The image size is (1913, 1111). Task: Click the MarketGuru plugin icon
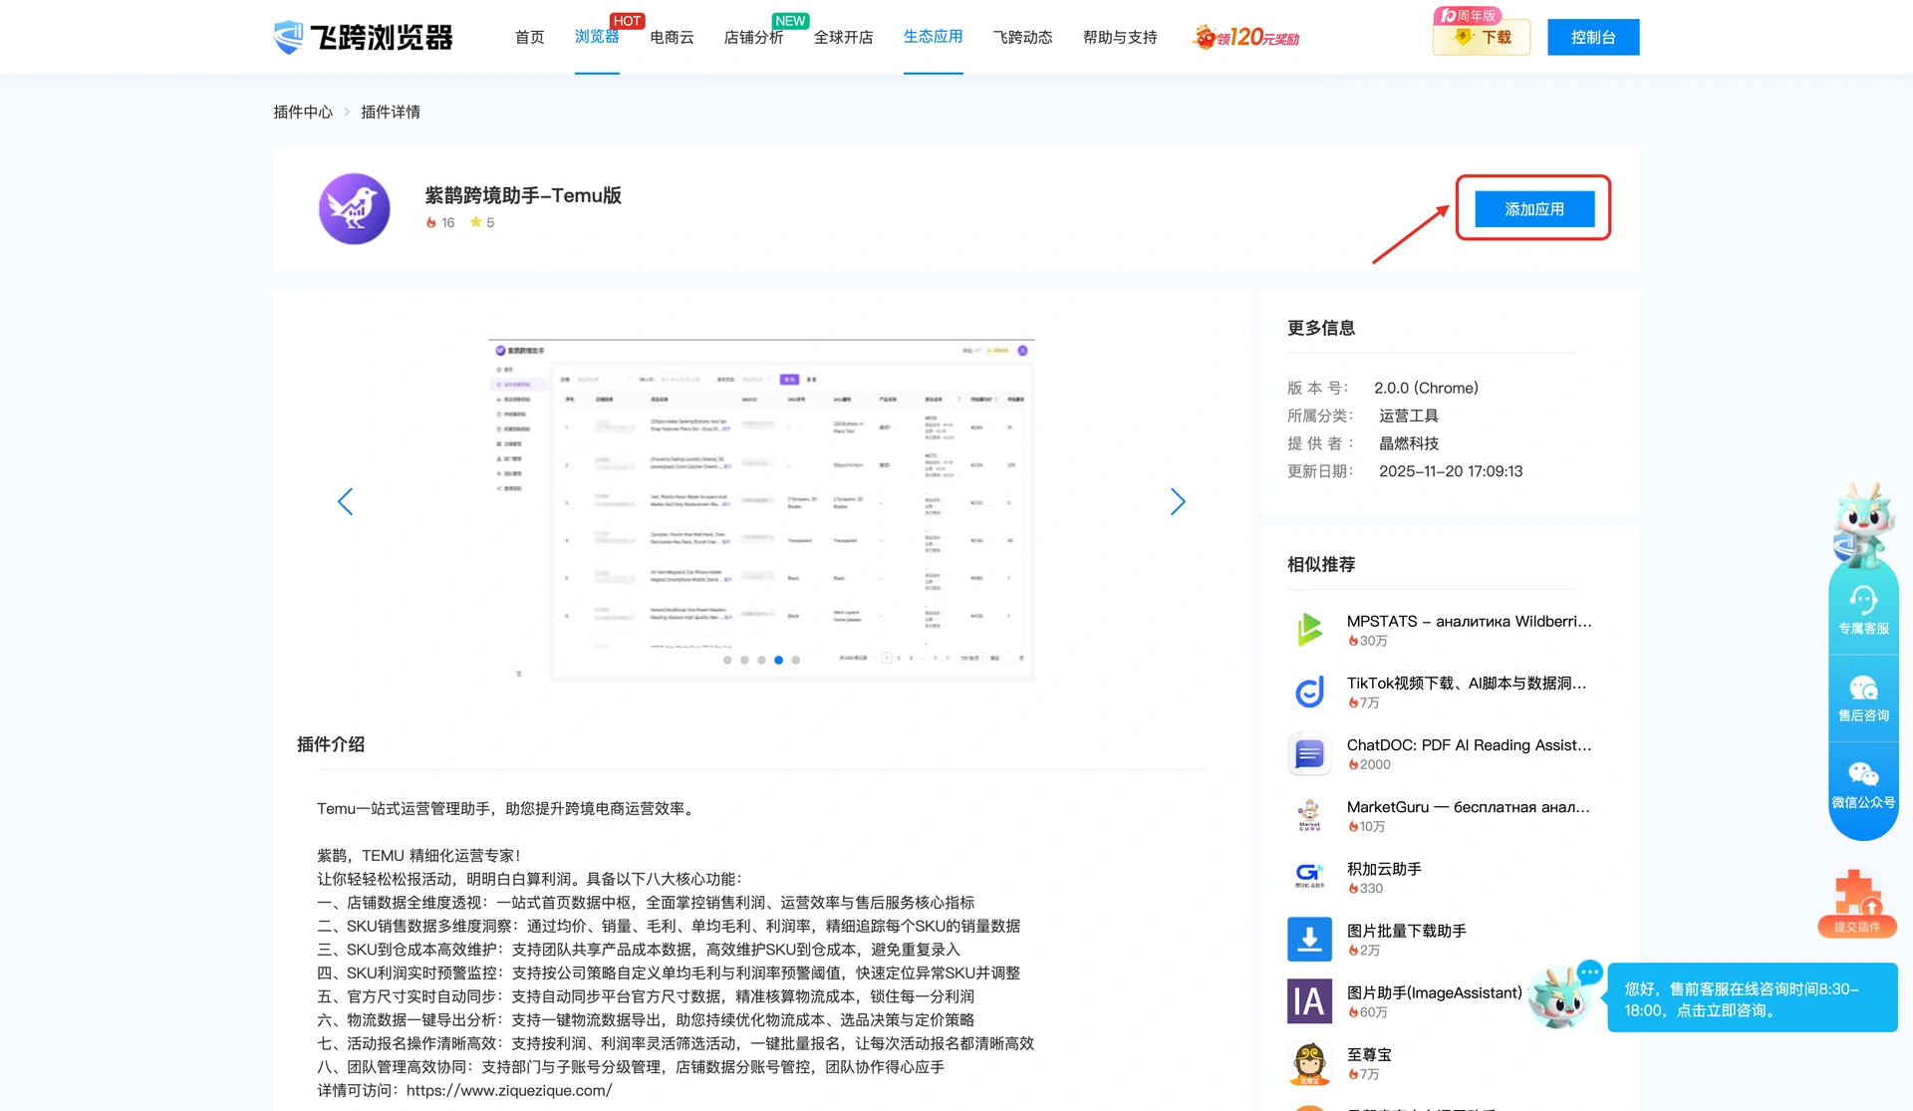coord(1309,815)
